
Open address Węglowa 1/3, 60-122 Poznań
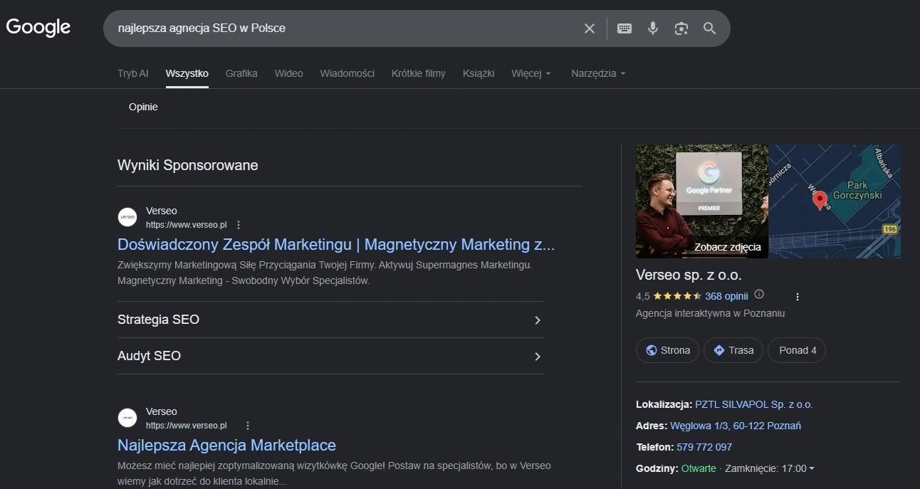point(736,426)
